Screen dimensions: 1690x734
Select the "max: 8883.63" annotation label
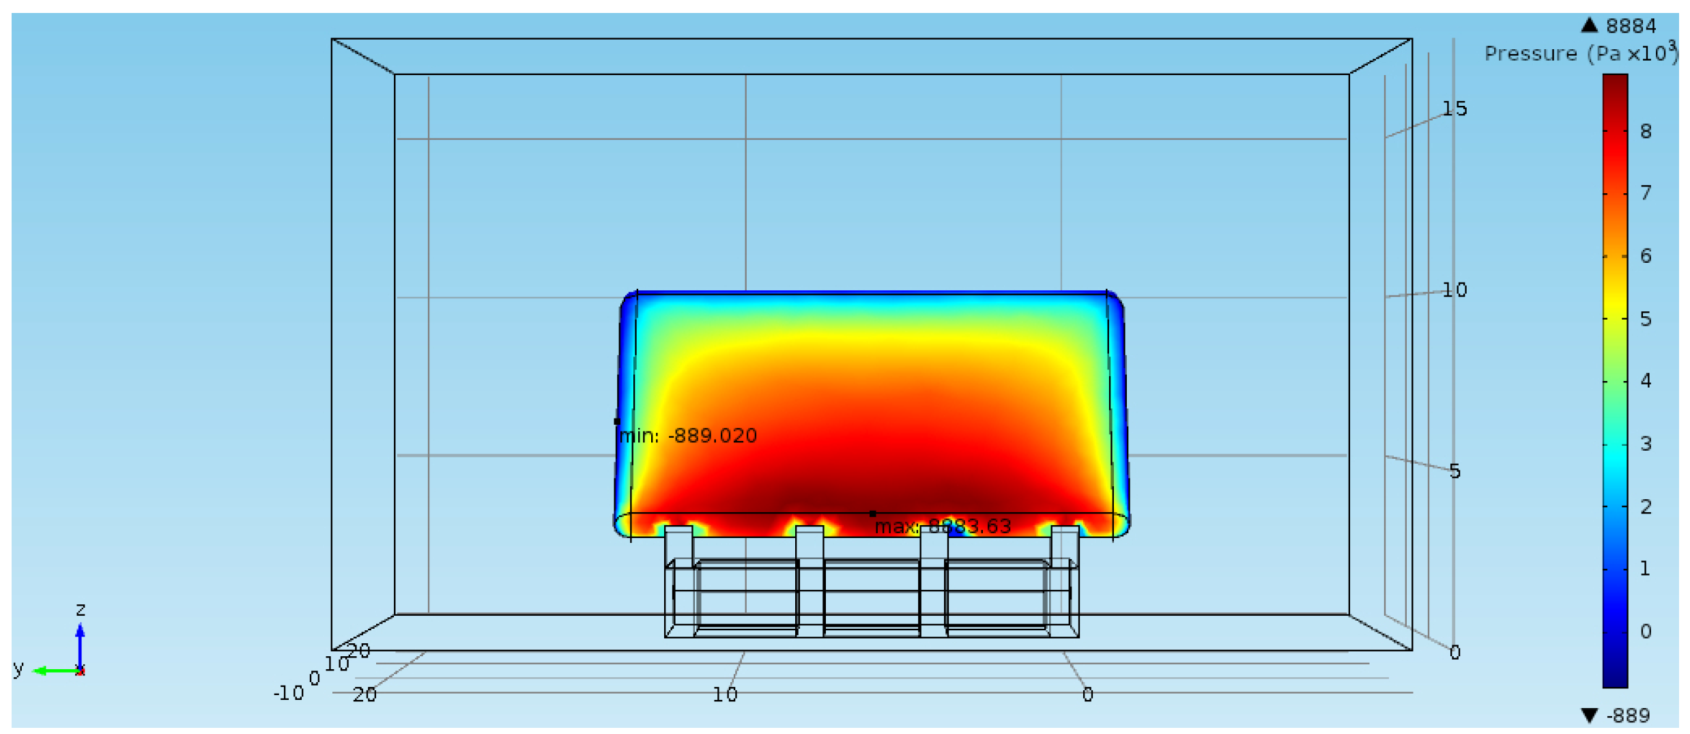click(943, 526)
